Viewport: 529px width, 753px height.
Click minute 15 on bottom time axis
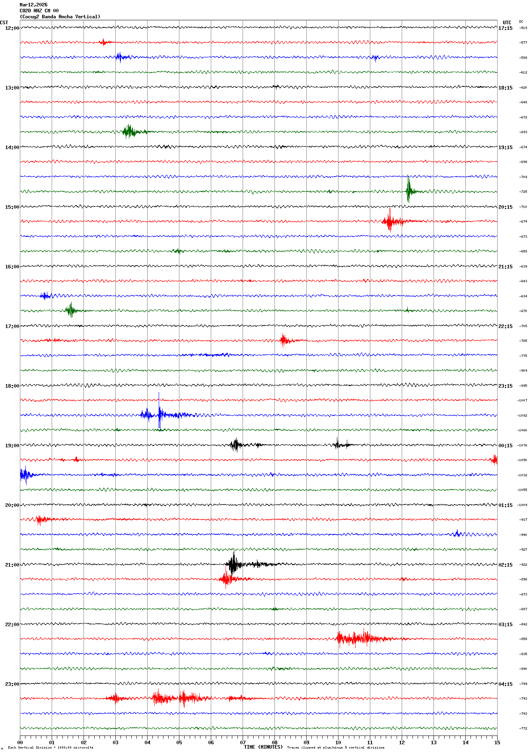[x=497, y=742]
